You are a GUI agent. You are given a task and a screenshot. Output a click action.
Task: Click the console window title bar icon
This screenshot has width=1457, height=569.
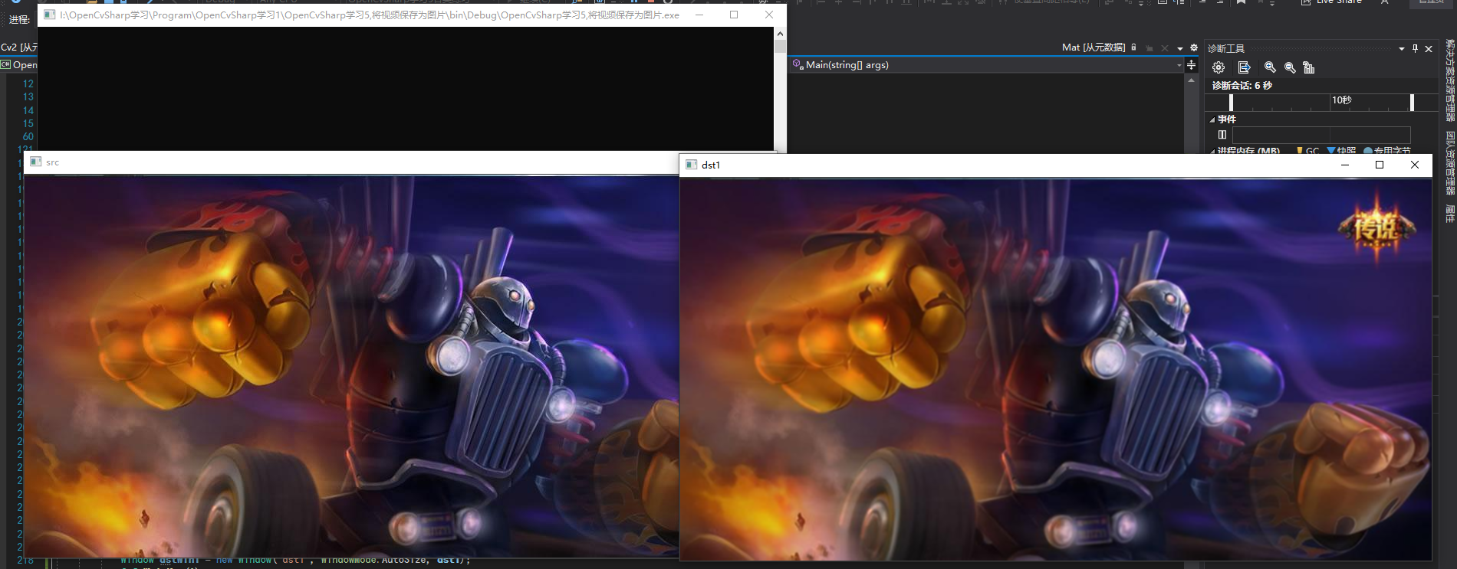click(49, 15)
